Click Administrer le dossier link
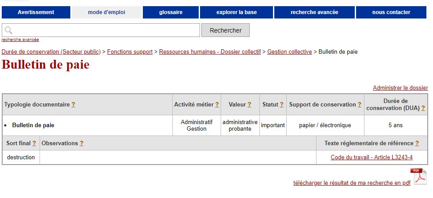This screenshot has width=433, height=198. click(x=400, y=88)
